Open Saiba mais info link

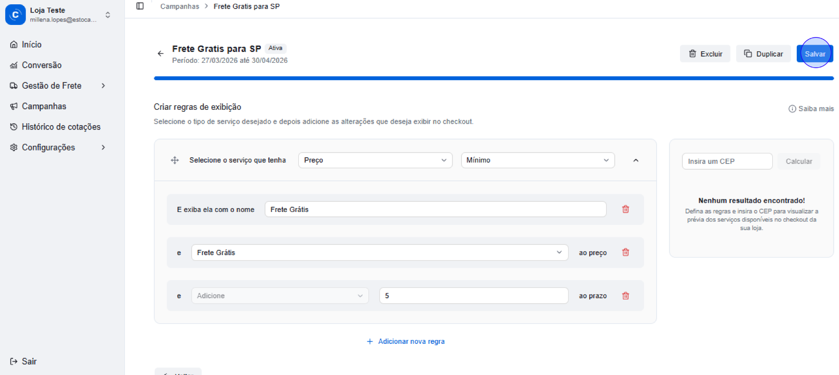click(811, 109)
